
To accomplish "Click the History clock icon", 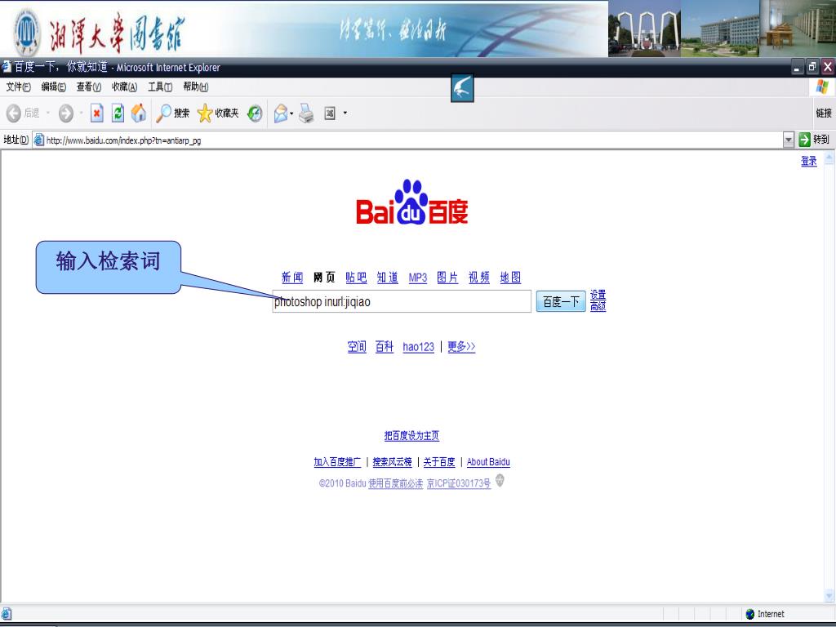I will (x=255, y=113).
